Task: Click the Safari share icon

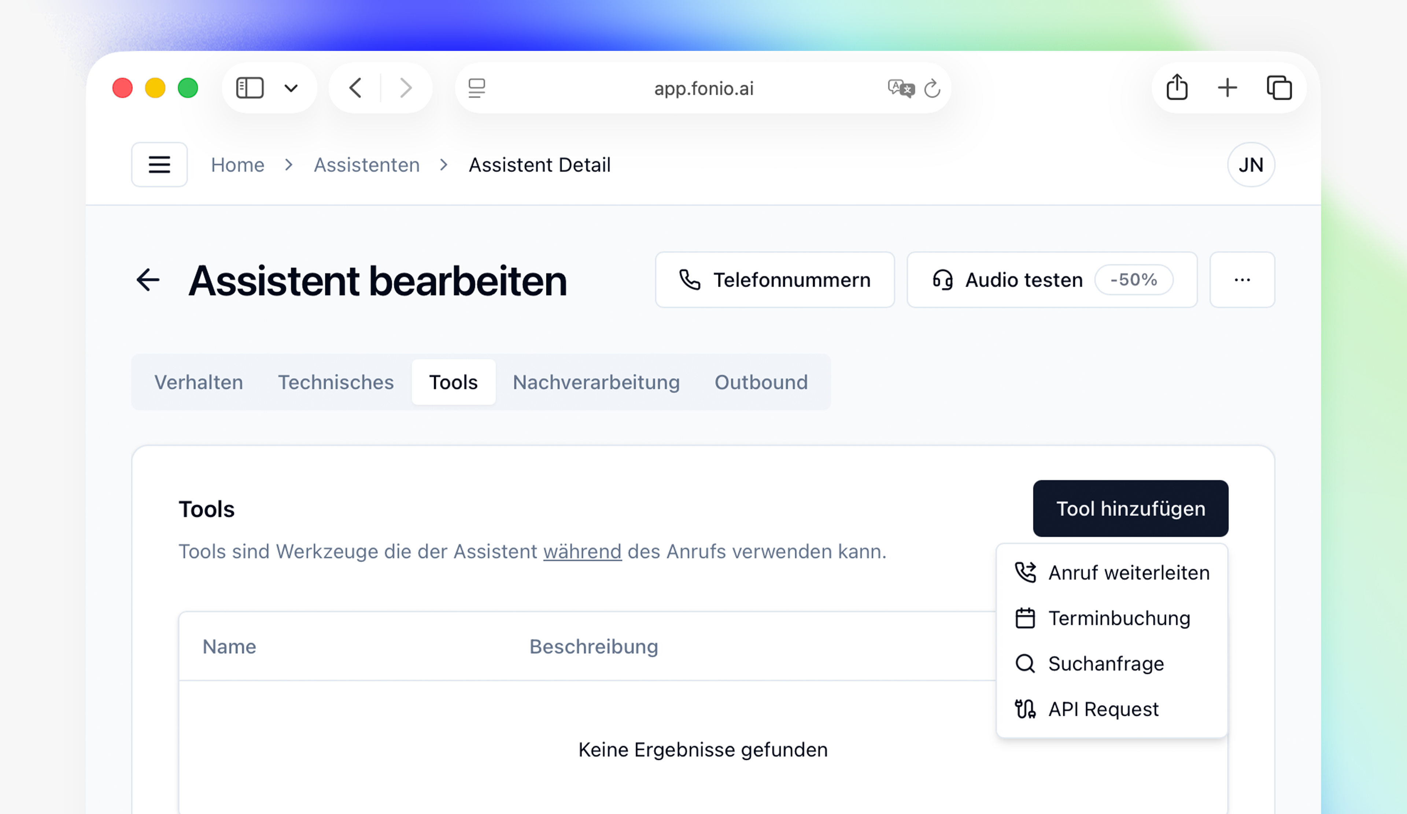Action: coord(1177,88)
